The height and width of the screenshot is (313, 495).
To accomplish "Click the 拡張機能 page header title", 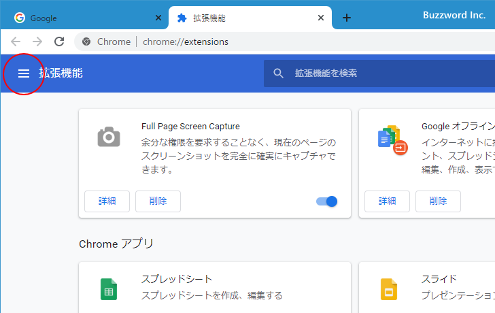I will click(61, 73).
